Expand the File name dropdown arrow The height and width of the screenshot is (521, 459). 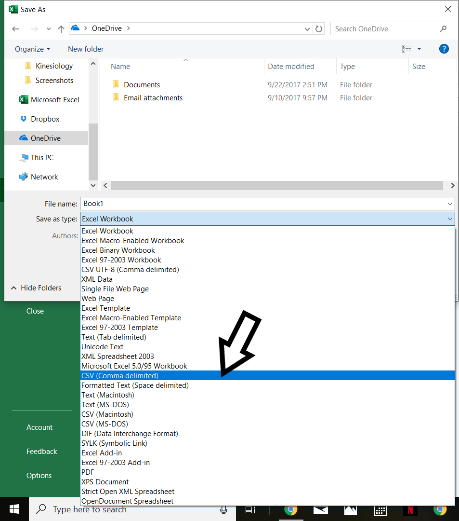(450, 204)
